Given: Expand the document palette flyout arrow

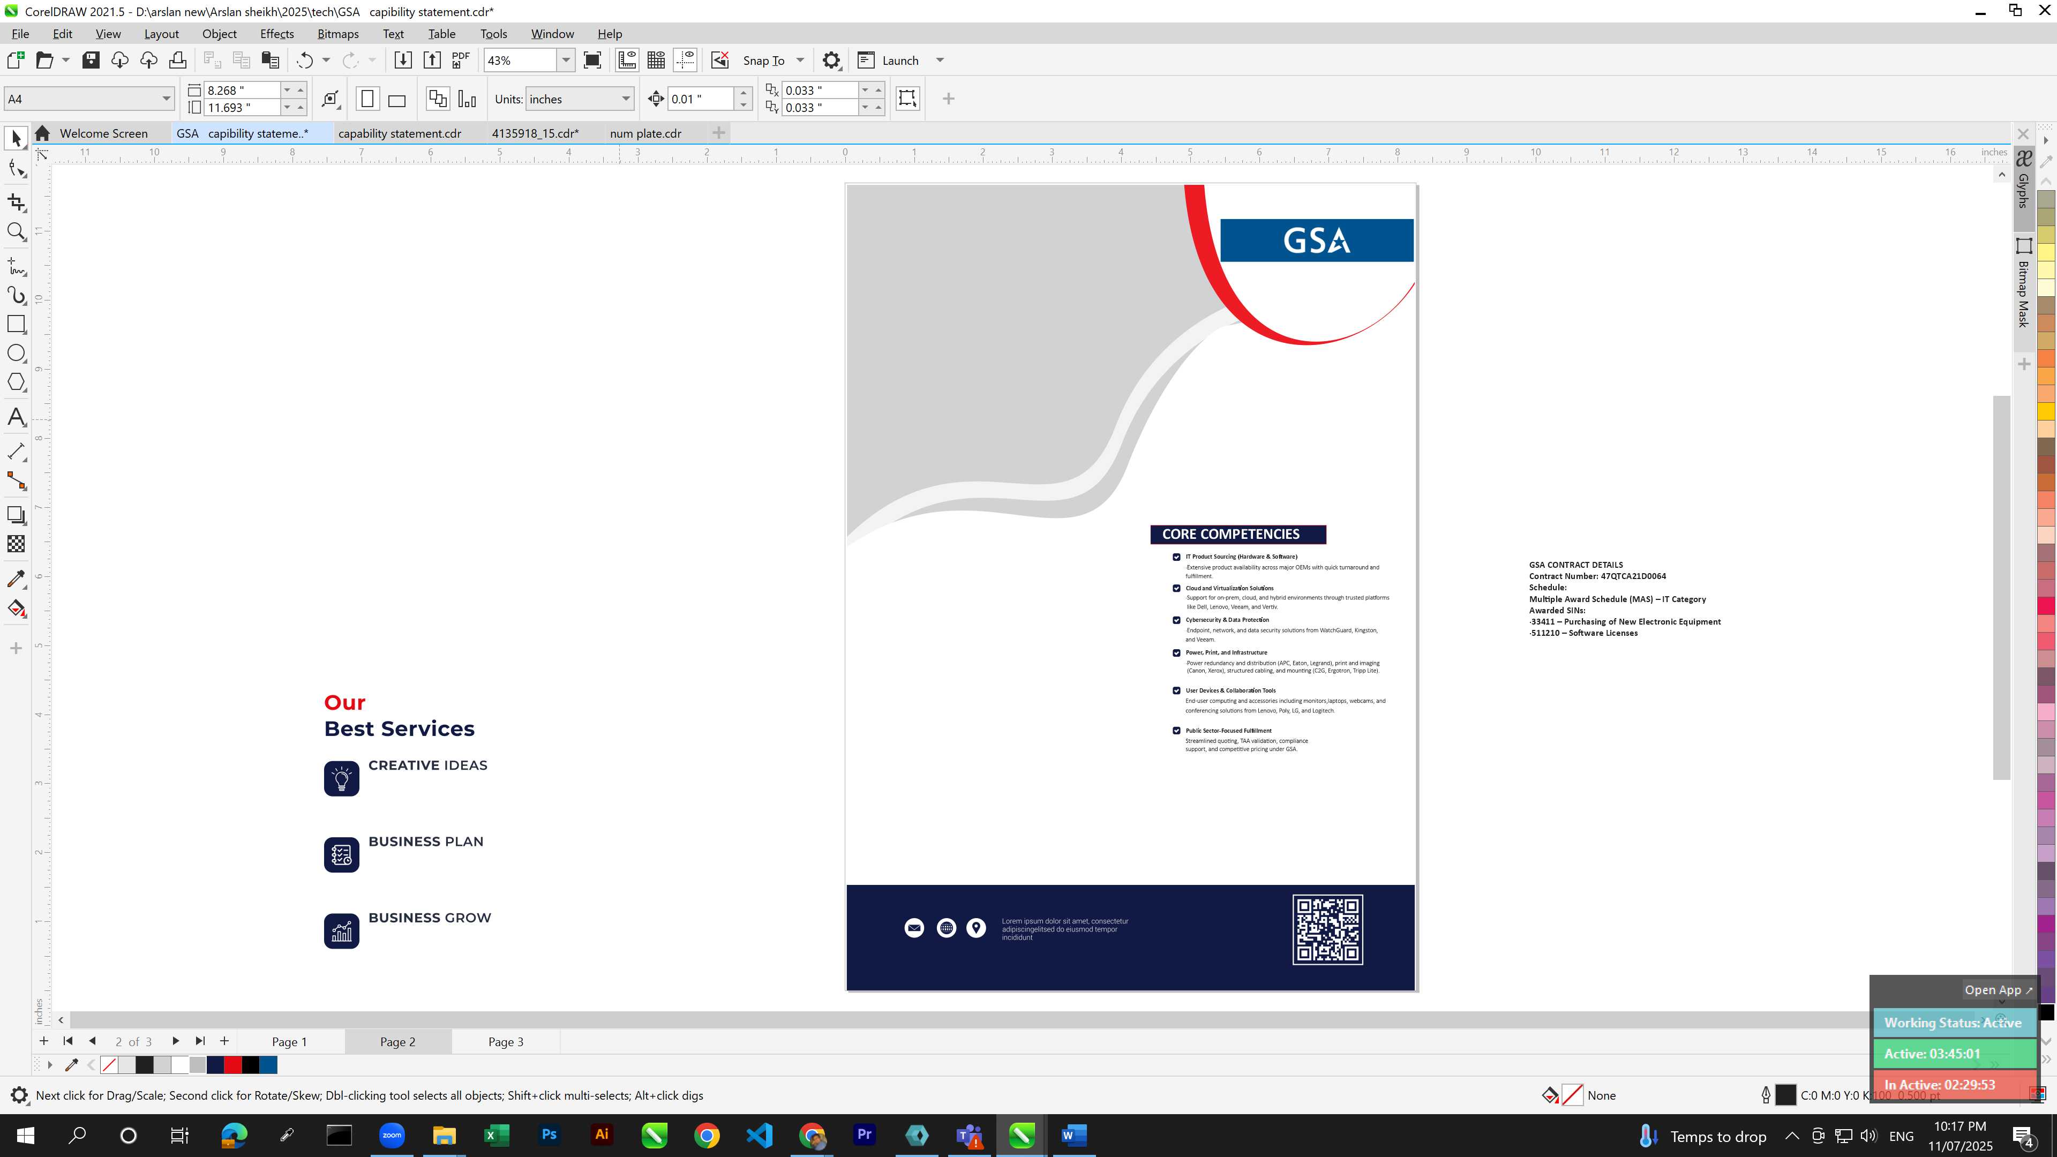Looking at the screenshot, I should tap(49, 1065).
